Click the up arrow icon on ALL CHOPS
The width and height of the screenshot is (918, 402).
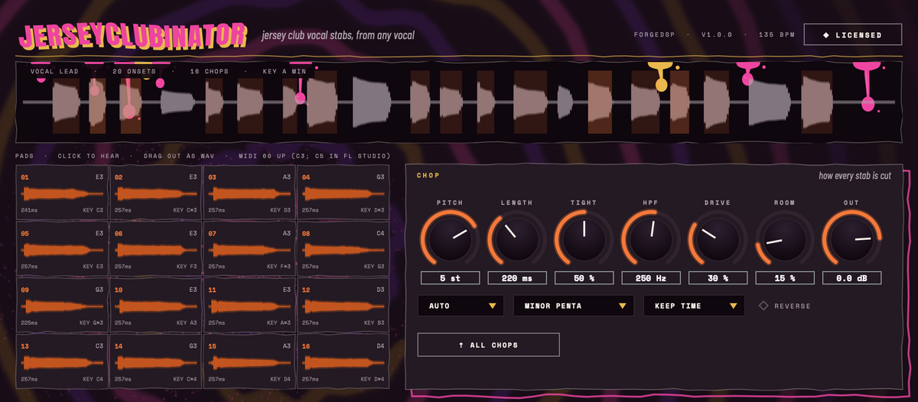coord(461,345)
